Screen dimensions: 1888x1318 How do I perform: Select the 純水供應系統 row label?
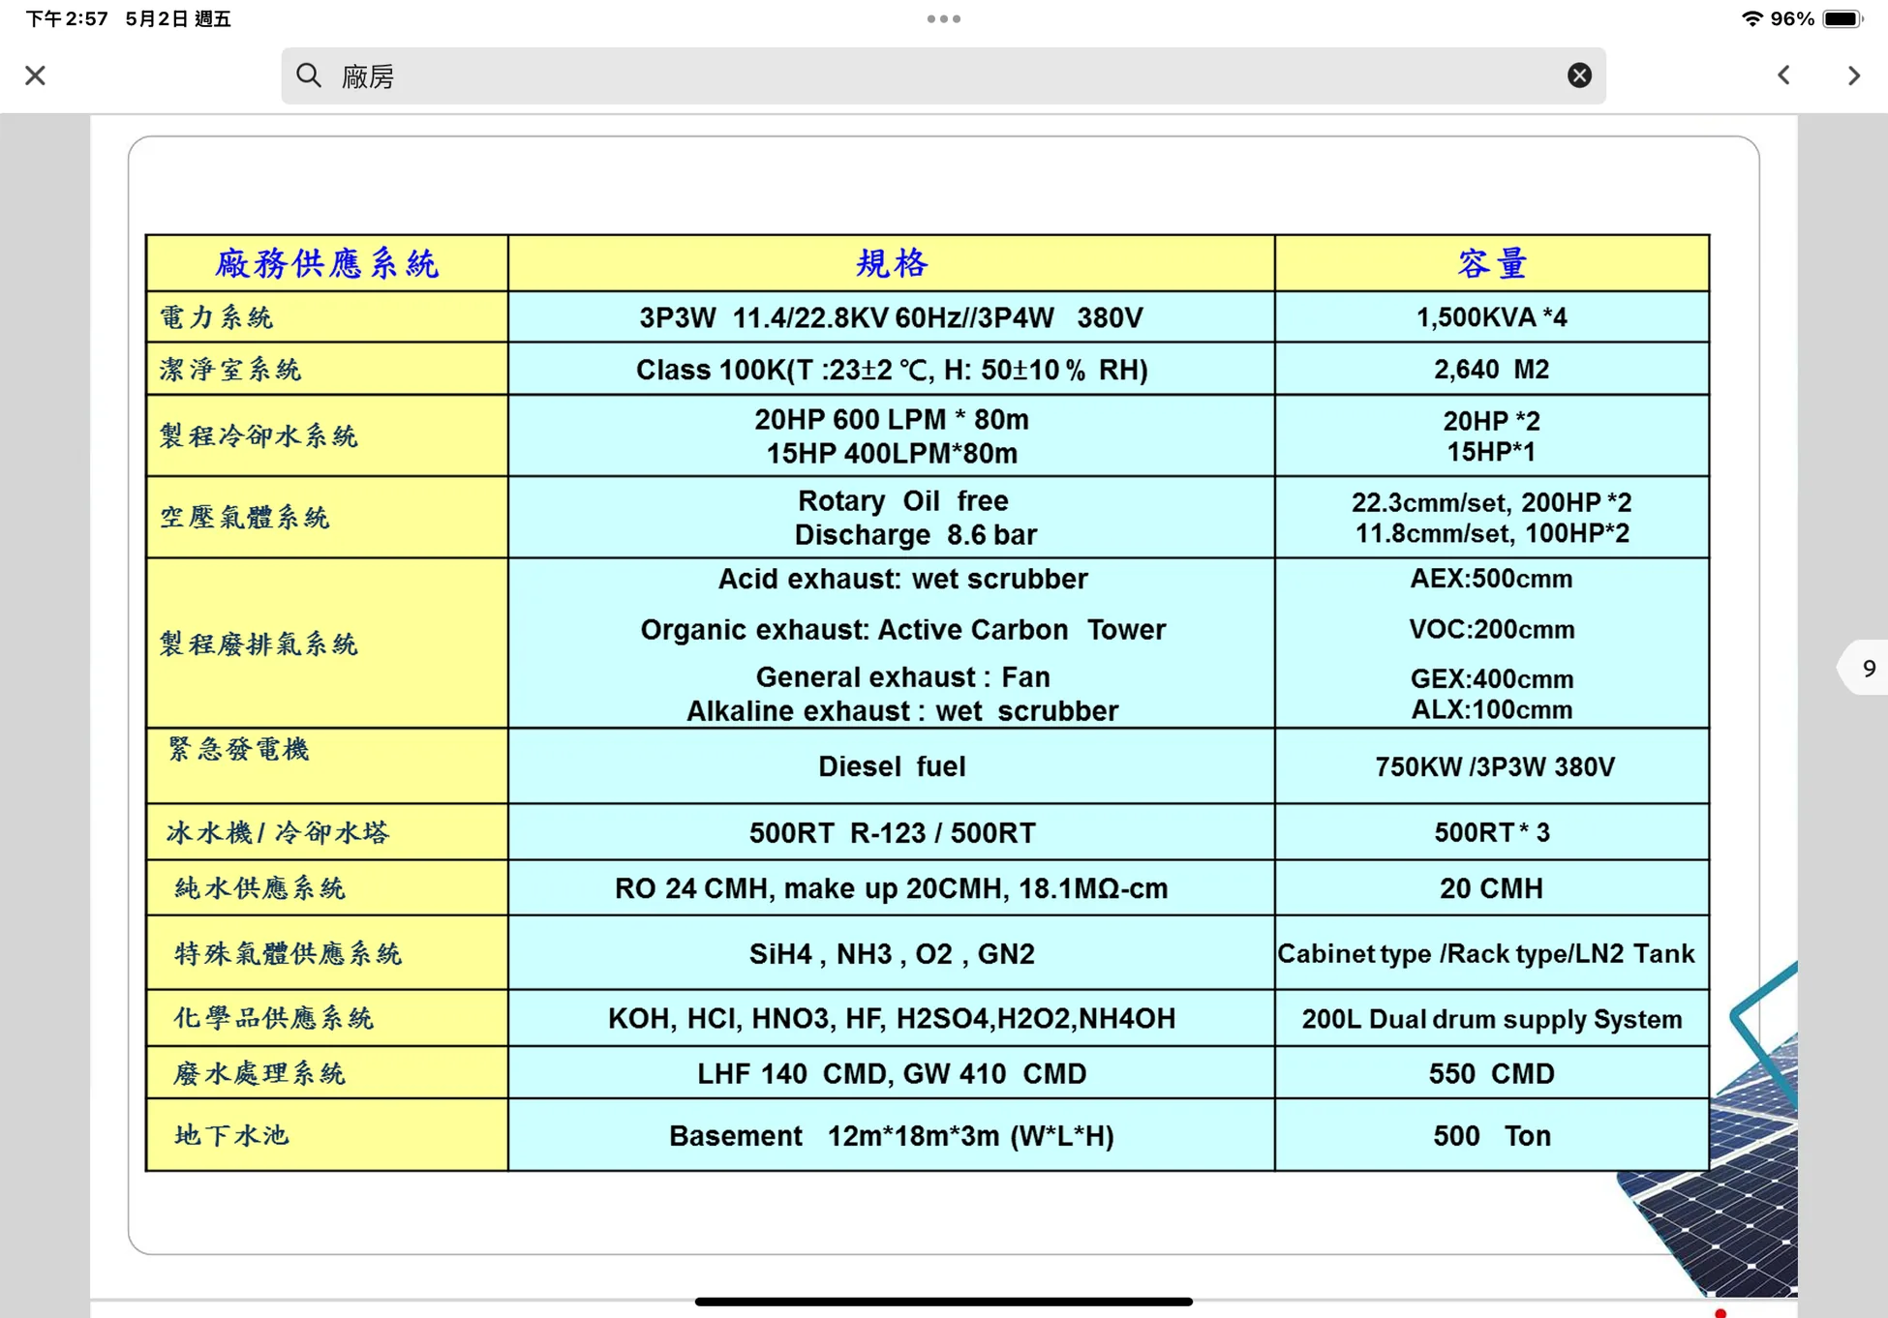coord(327,888)
